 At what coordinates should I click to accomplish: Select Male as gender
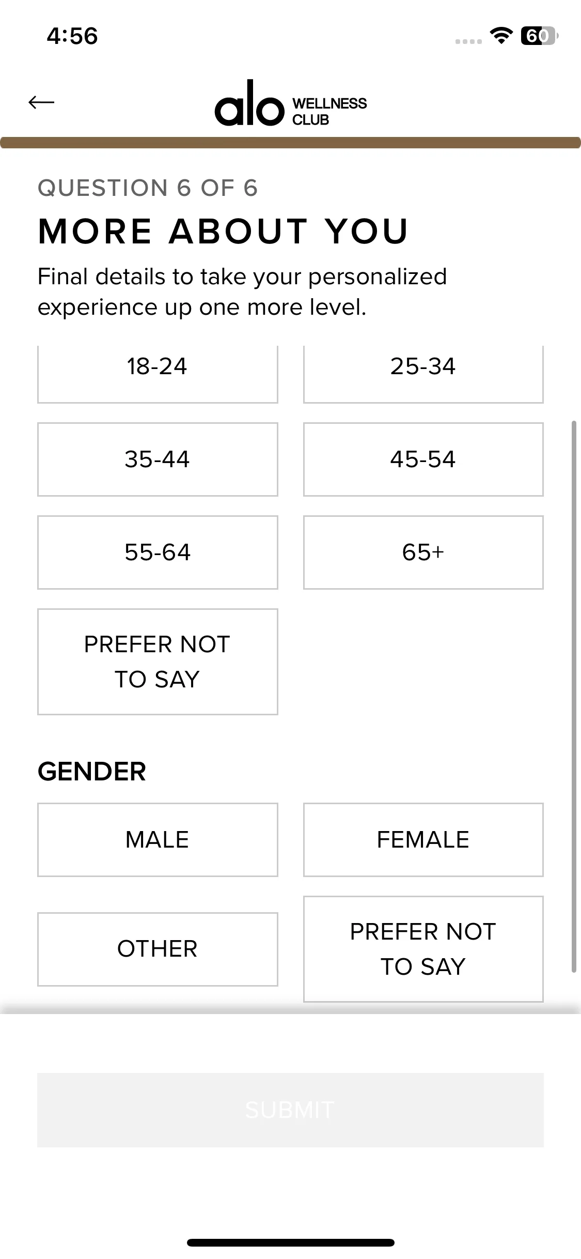click(158, 840)
